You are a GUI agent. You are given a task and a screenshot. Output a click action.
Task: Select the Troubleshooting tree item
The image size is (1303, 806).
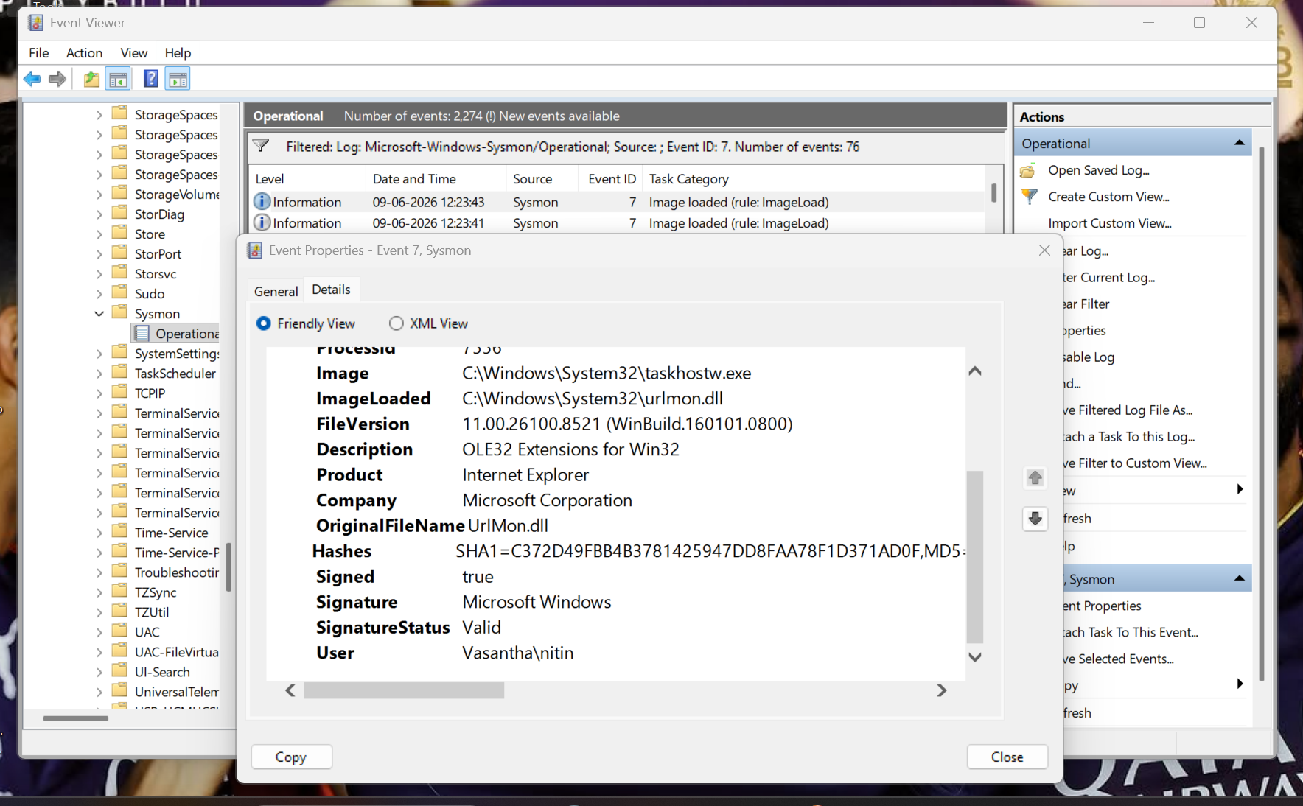177,572
